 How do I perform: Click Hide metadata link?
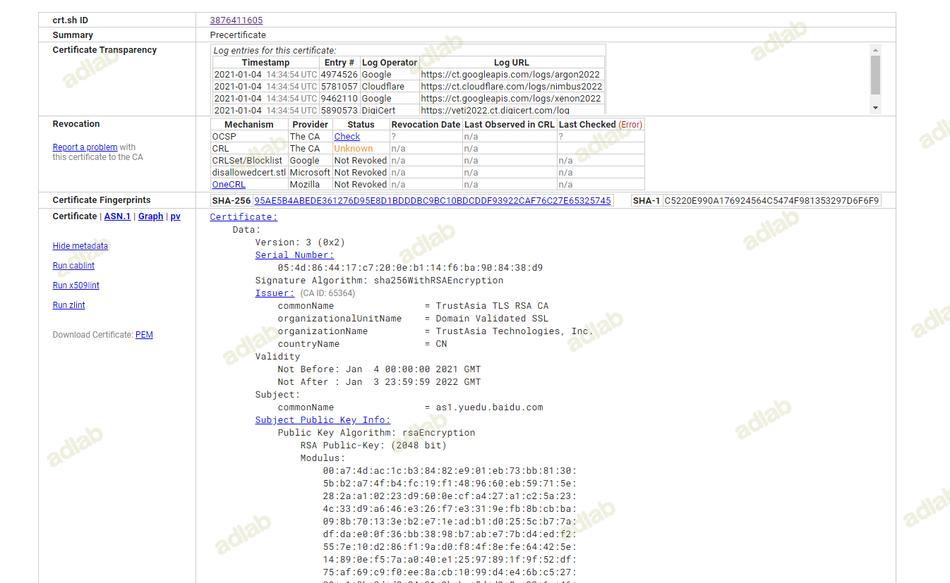coord(80,246)
